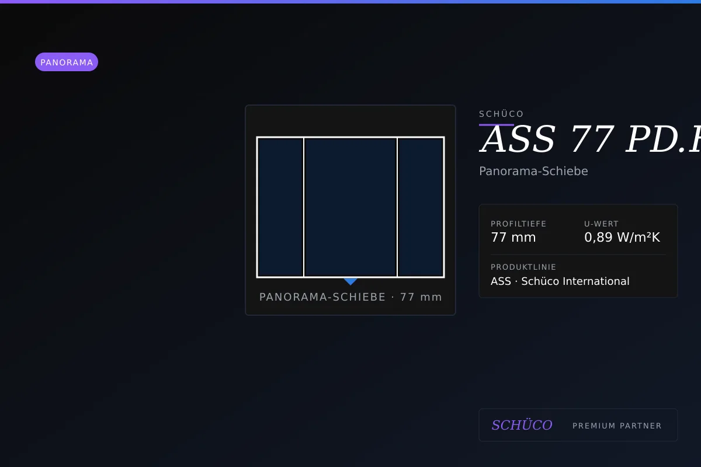Click the 'PROFILTIEFE' label
The image size is (701, 467).
pos(519,224)
